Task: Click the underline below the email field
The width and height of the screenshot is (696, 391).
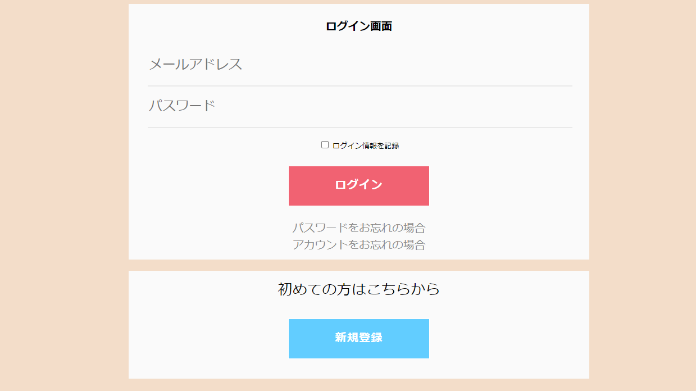Action: pos(360,86)
